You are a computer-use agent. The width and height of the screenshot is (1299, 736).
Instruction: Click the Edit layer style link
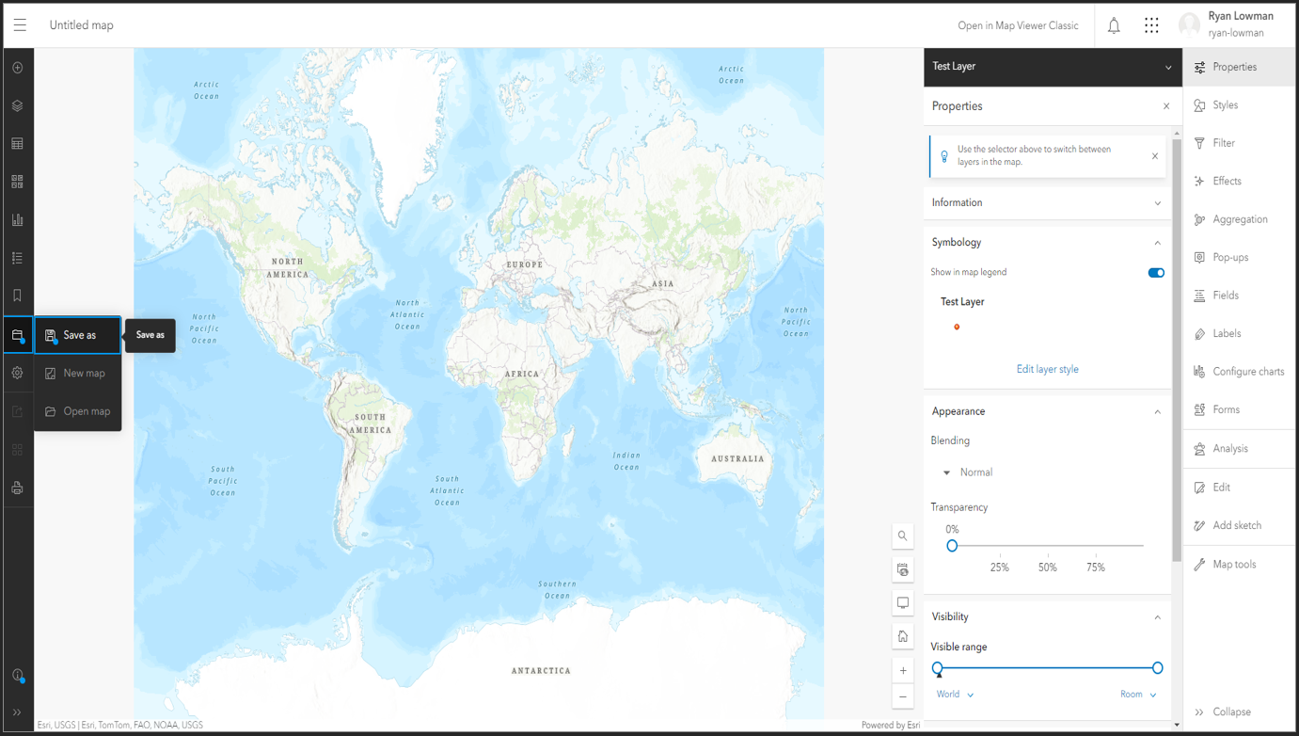(x=1047, y=369)
